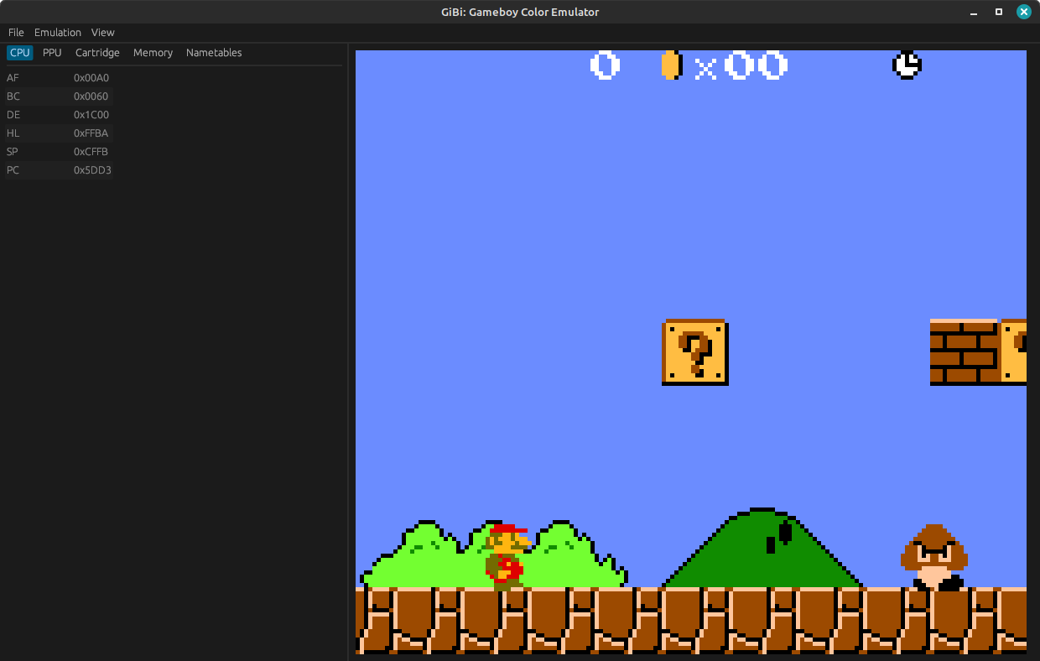Open the File menu
The width and height of the screenshot is (1040, 661).
[x=16, y=32]
